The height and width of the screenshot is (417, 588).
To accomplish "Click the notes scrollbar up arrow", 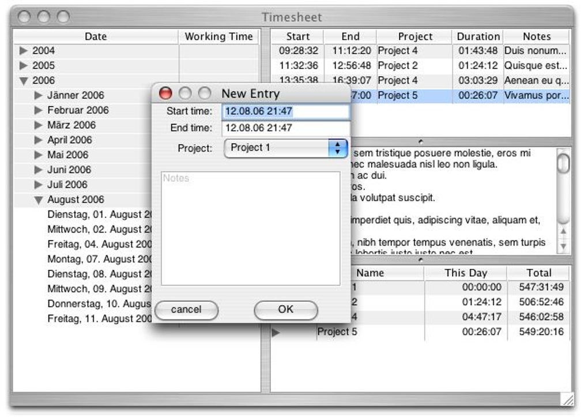I will pos(563,232).
